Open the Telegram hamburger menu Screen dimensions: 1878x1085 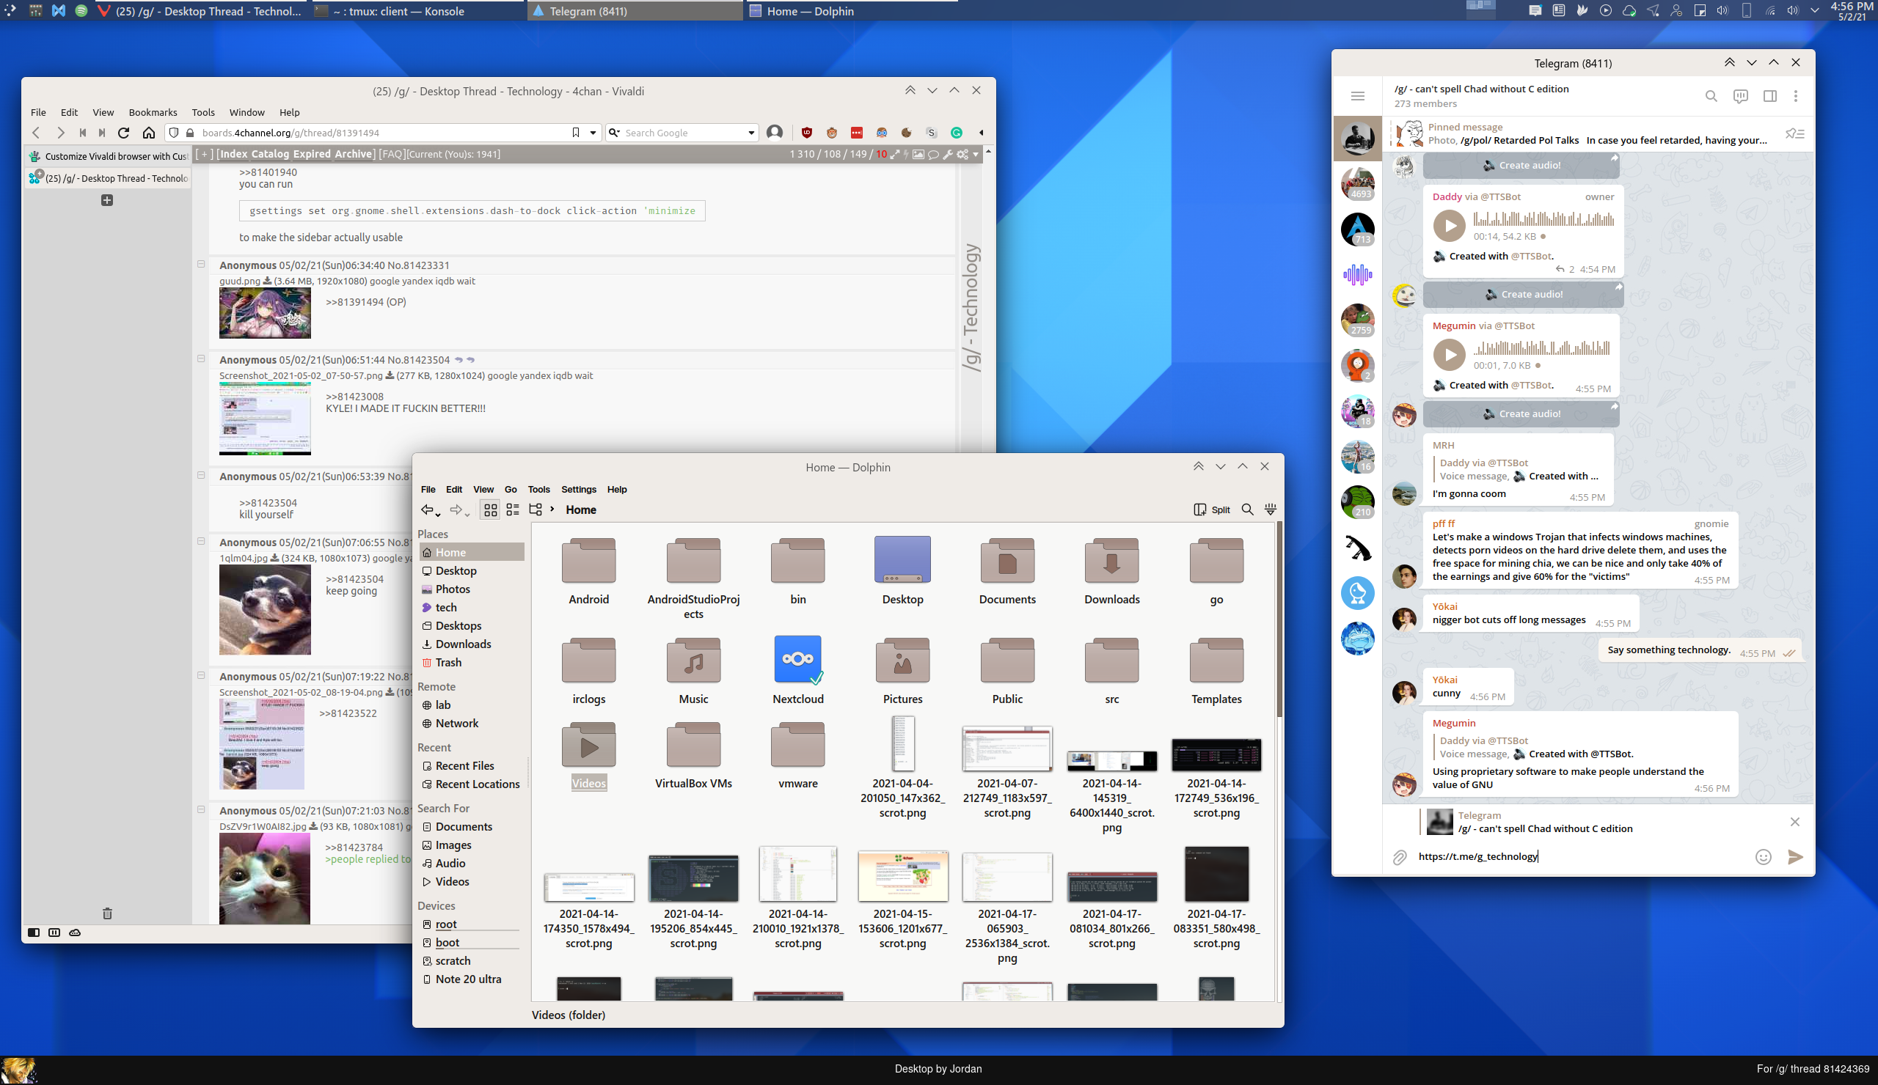(1357, 96)
